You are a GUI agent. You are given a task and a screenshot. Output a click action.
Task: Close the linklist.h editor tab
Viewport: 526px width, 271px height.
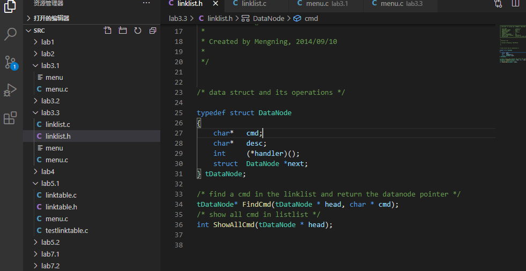(x=216, y=4)
